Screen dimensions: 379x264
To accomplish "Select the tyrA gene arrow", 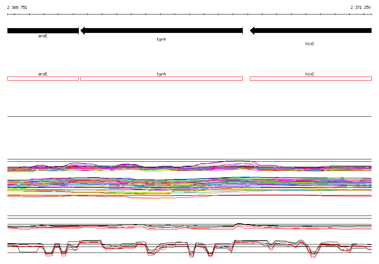I will 161,31.
